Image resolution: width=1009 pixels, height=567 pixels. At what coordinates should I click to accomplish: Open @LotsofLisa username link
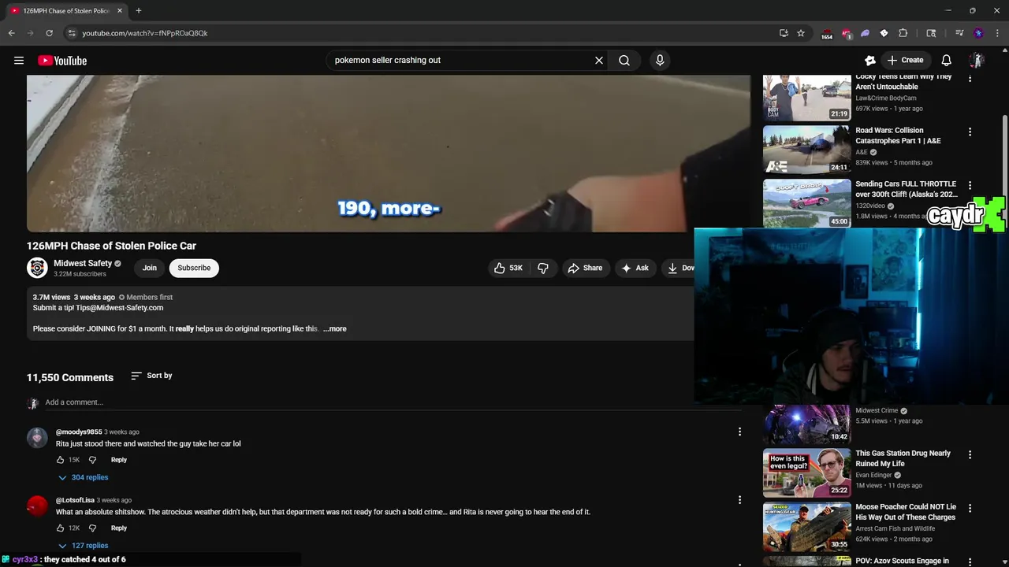tap(75, 500)
